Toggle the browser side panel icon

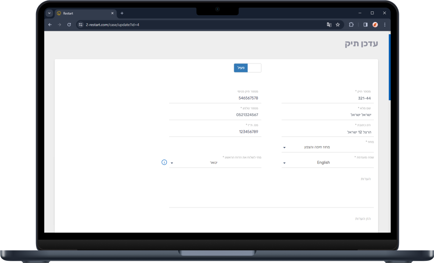pos(365,25)
